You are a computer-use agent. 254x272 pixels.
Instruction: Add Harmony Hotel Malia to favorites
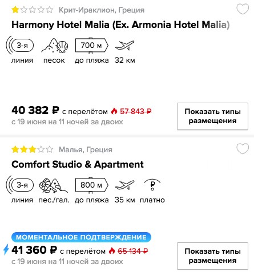(x=243, y=9)
